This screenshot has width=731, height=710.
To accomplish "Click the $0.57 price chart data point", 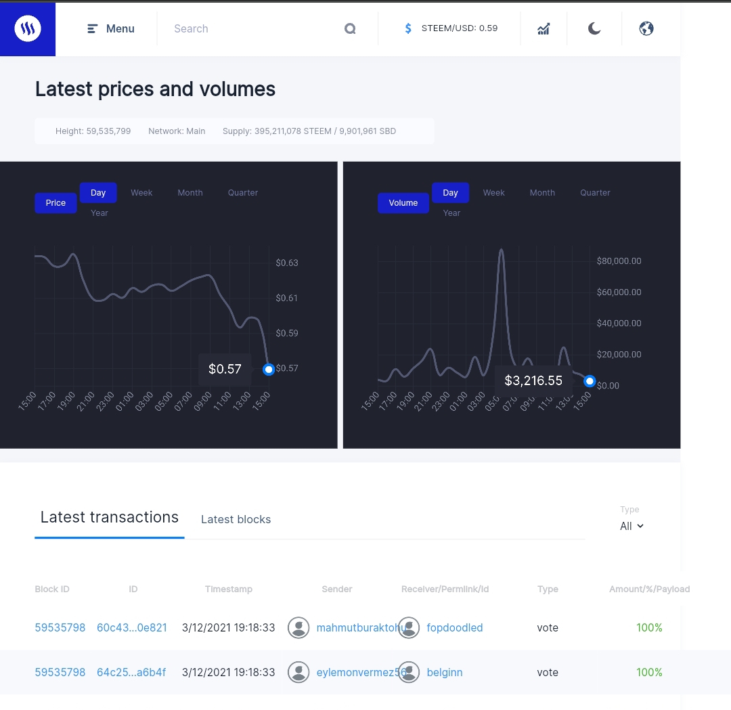I will pos(269,370).
